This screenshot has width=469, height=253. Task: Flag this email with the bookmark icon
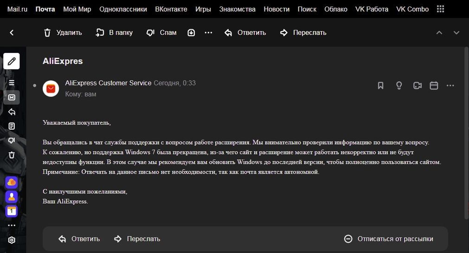click(380, 86)
